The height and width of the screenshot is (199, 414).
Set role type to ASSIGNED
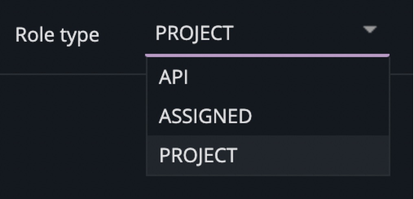pos(205,117)
